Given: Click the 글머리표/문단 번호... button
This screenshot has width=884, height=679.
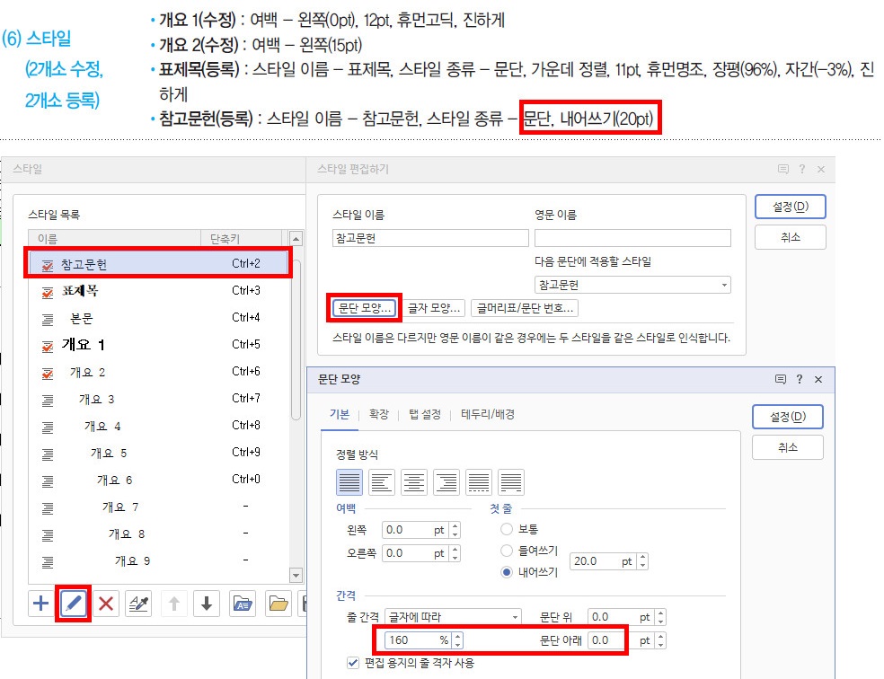Looking at the screenshot, I should pos(525,308).
